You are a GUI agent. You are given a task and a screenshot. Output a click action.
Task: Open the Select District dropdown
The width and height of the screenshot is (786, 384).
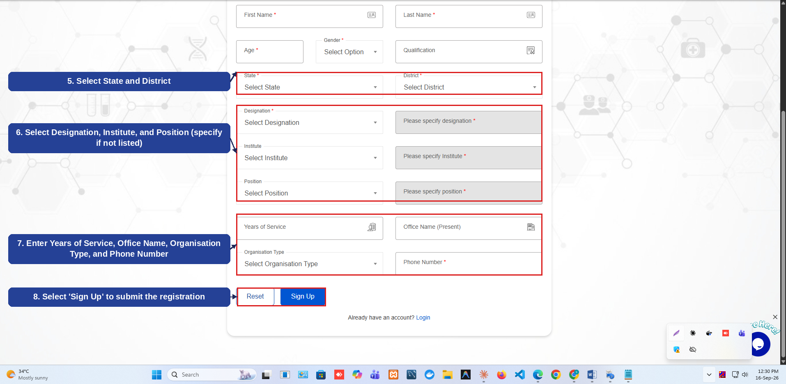pos(469,87)
